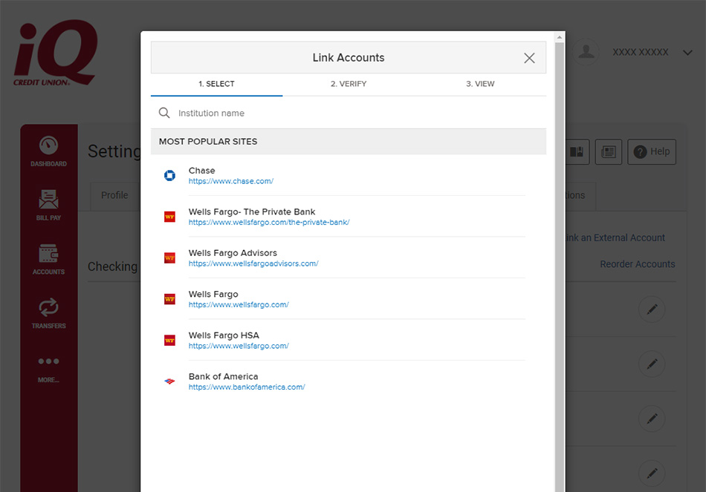The image size is (706, 492).
Task: Click the Wells Fargo Advisors logo icon
Action: [169, 258]
